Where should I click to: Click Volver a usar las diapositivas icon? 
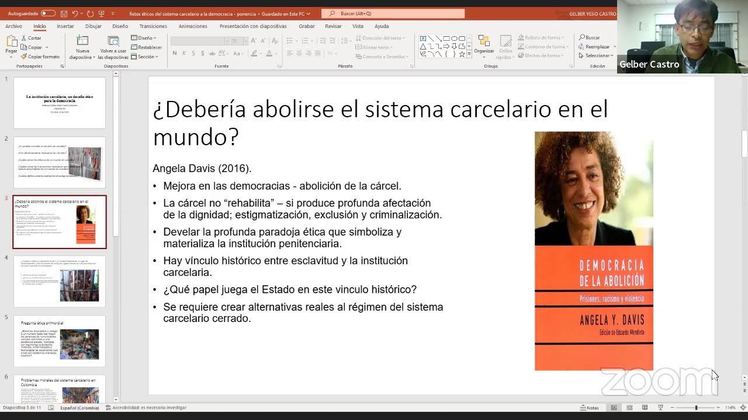pyautogui.click(x=113, y=41)
